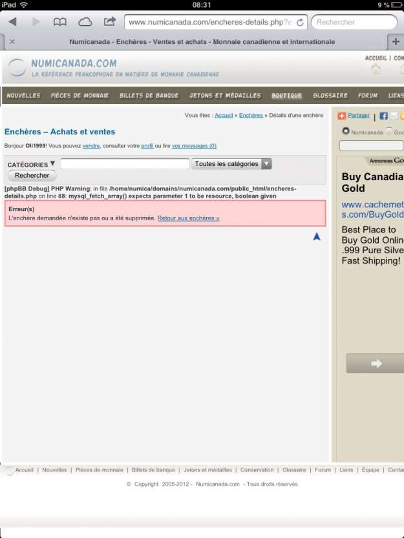Open the FORUM menu
This screenshot has width=404, height=538.
[368, 96]
